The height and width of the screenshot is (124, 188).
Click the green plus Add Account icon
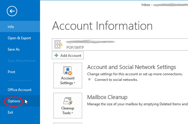pos(56,55)
